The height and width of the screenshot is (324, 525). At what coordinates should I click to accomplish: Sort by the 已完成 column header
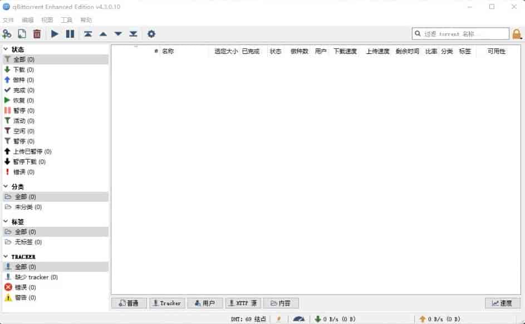click(251, 51)
